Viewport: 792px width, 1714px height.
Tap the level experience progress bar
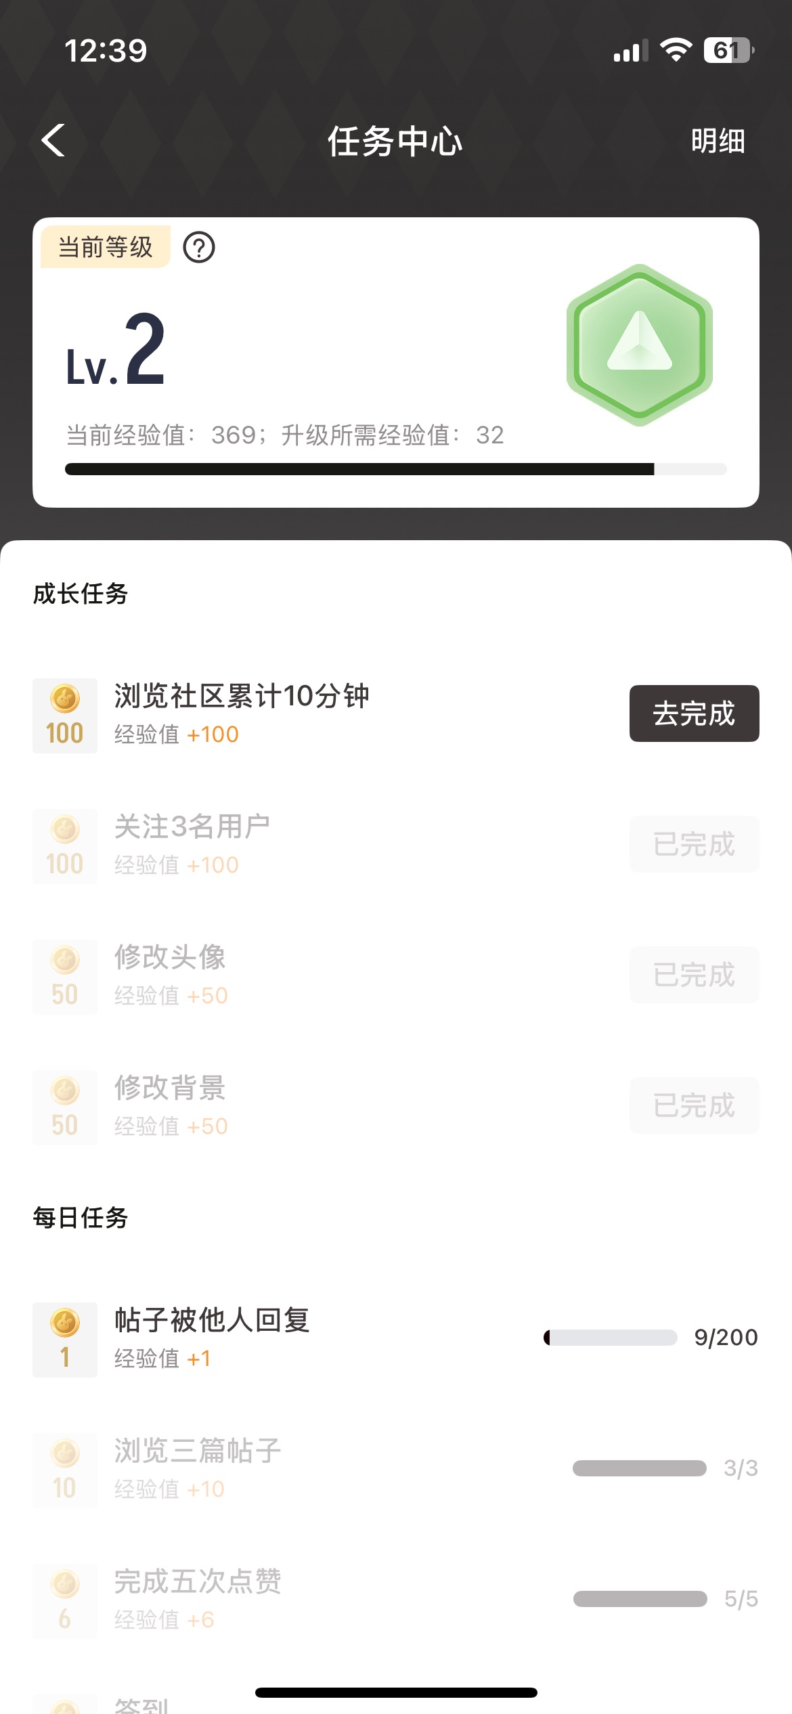tap(395, 469)
